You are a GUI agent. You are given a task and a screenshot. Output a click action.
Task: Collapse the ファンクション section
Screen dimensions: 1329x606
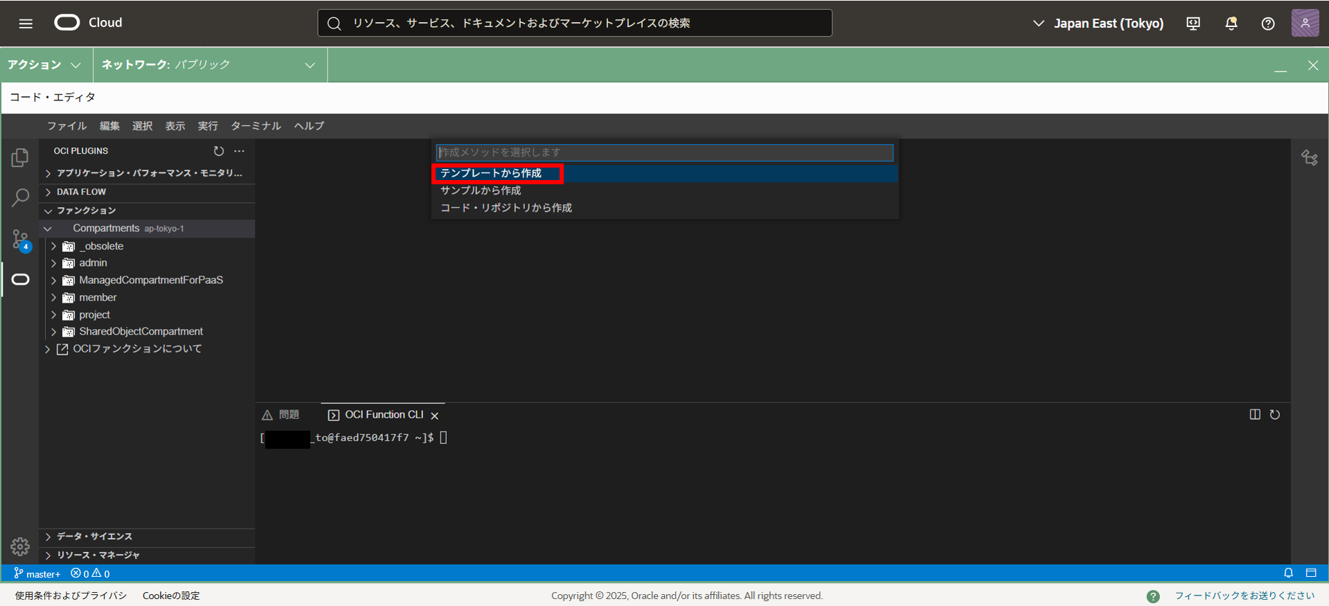pyautogui.click(x=147, y=211)
